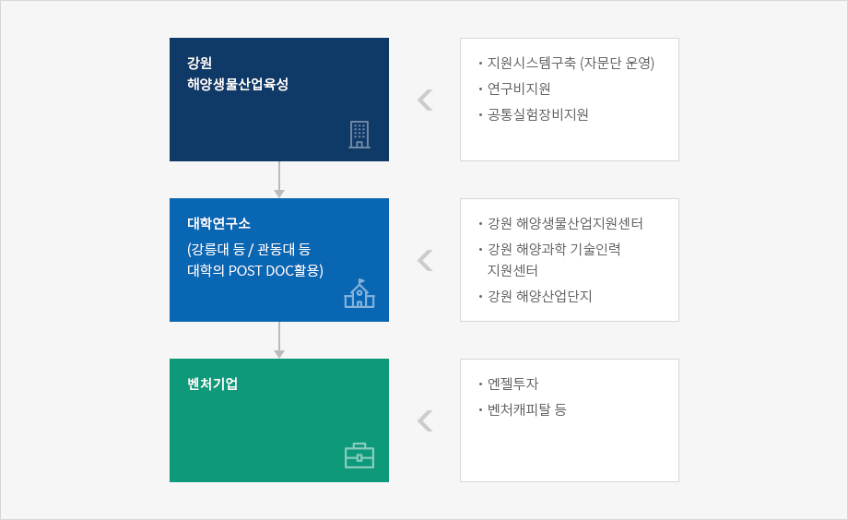This screenshot has height=520, width=848.
Task: Click the down arrow above 벤처기업 box
Action: [x=279, y=340]
